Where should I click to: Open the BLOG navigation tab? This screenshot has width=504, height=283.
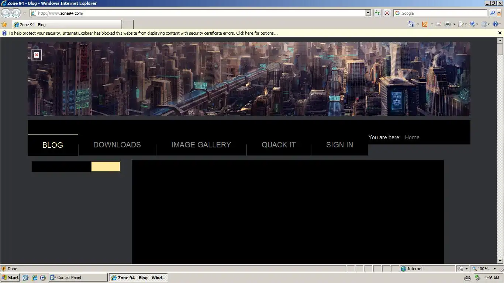(53, 145)
